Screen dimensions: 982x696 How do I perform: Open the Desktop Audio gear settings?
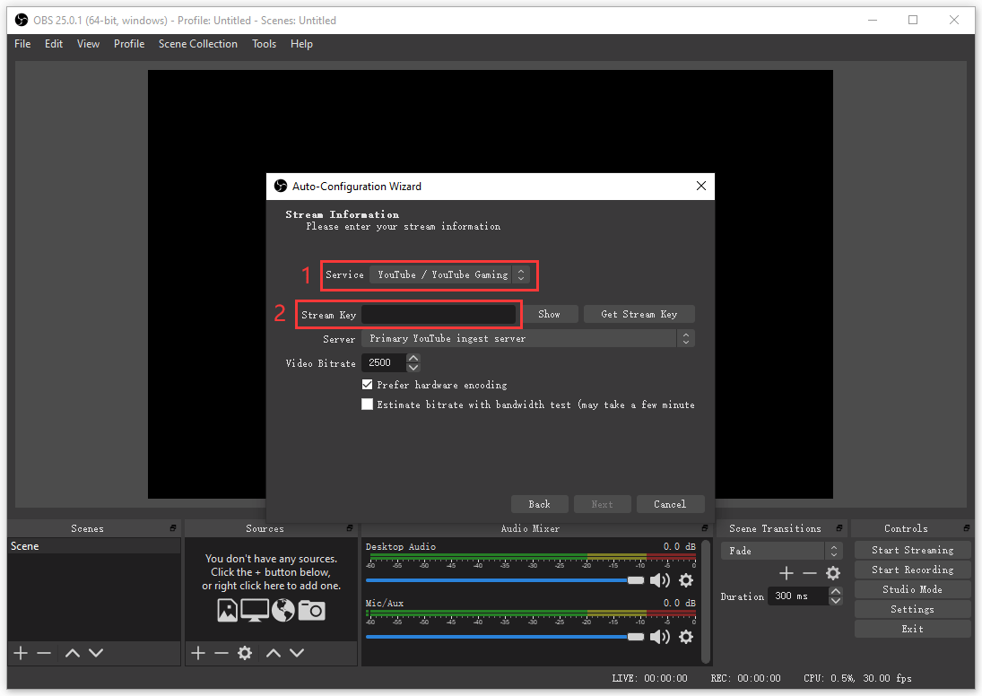coord(686,580)
